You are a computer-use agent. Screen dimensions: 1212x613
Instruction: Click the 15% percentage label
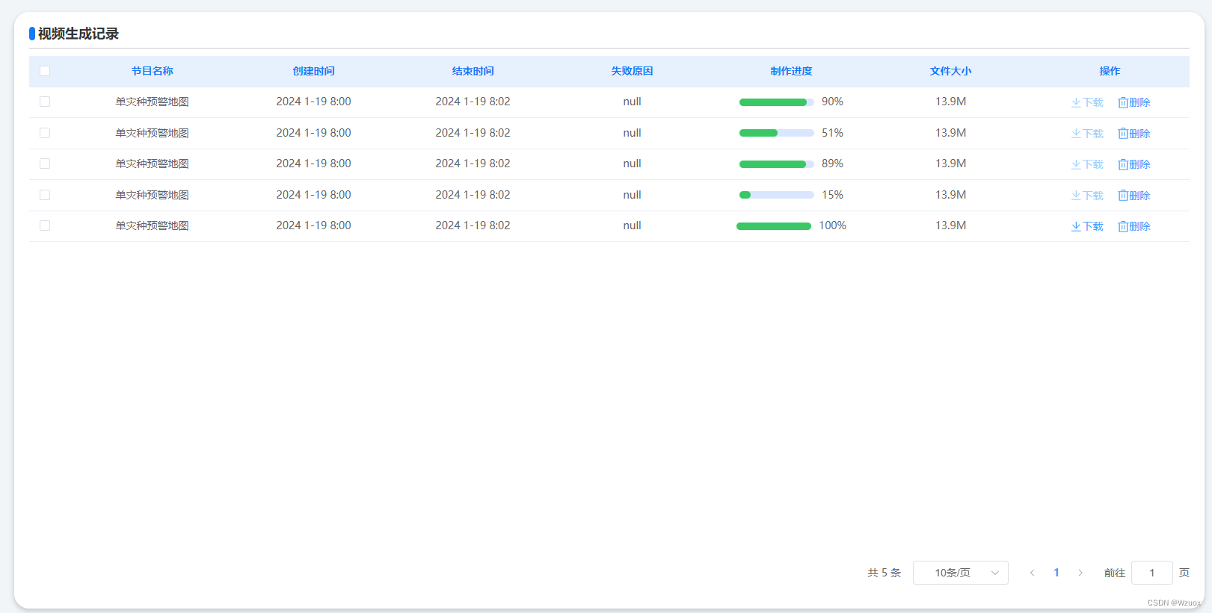coord(833,195)
